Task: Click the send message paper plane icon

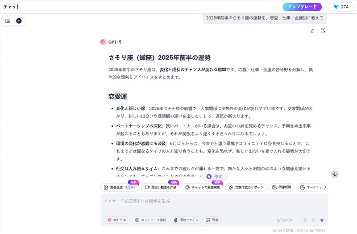Action: pos(321,220)
